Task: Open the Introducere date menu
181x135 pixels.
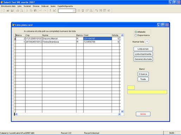Action: 8,6
